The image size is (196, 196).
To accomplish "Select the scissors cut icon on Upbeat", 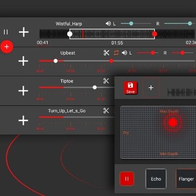I will tap(107, 53).
